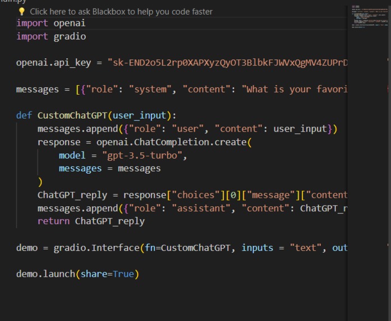
Task: Click 'messages =' list assignment line
Action: [x=182, y=89]
